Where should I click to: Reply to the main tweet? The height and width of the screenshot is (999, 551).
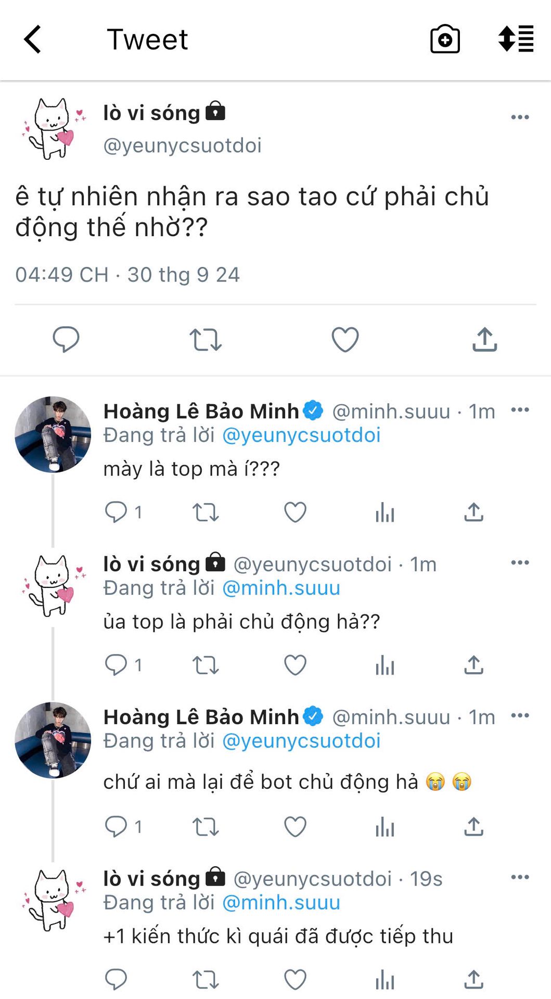pyautogui.click(x=66, y=339)
